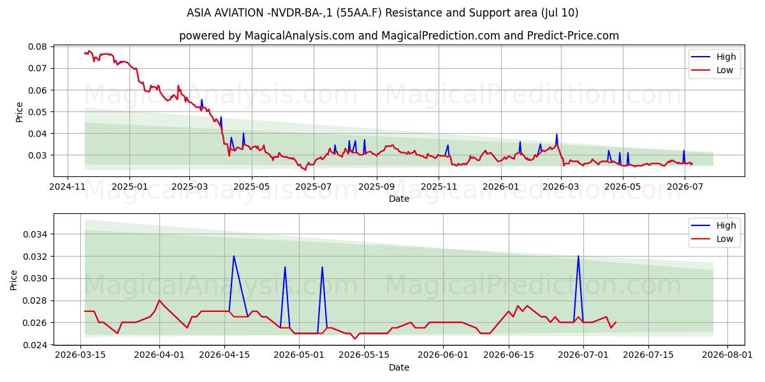The width and height of the screenshot is (765, 382).
Task: Click the '2026-06-01' tick label
Action: [444, 355]
